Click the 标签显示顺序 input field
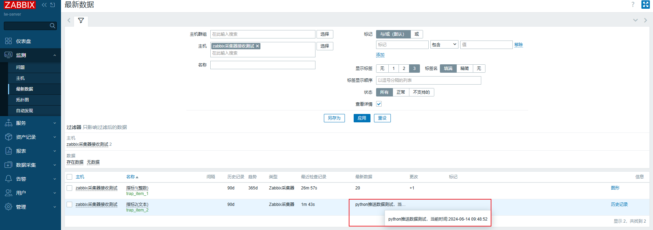 click(429, 80)
